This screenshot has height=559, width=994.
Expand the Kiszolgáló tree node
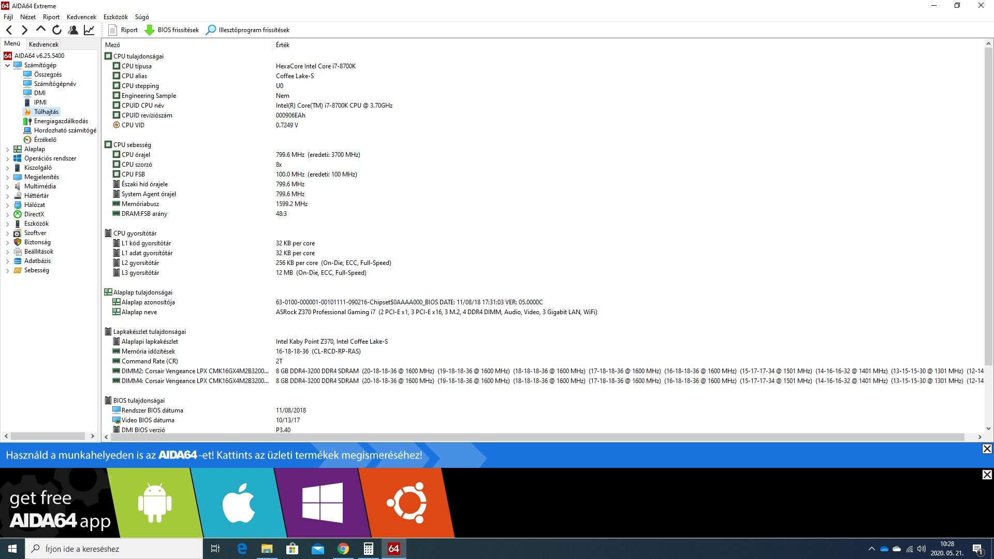[x=7, y=168]
